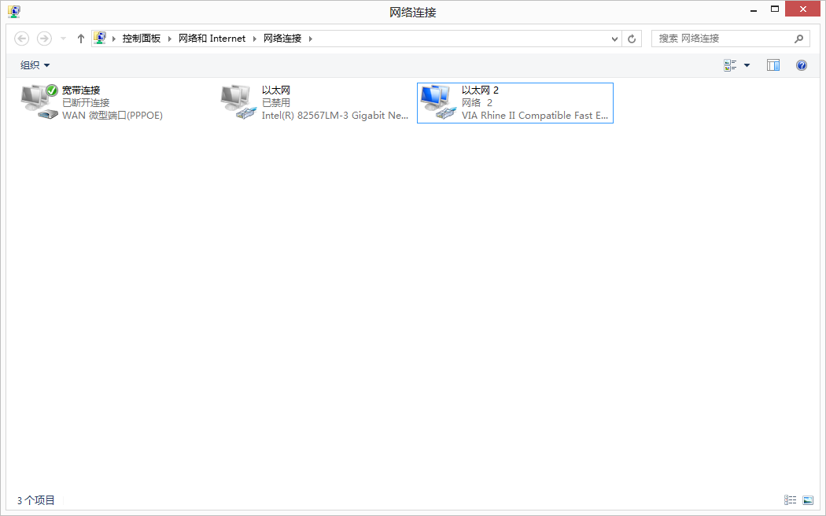Switch to large icons view in status bar

pyautogui.click(x=808, y=499)
